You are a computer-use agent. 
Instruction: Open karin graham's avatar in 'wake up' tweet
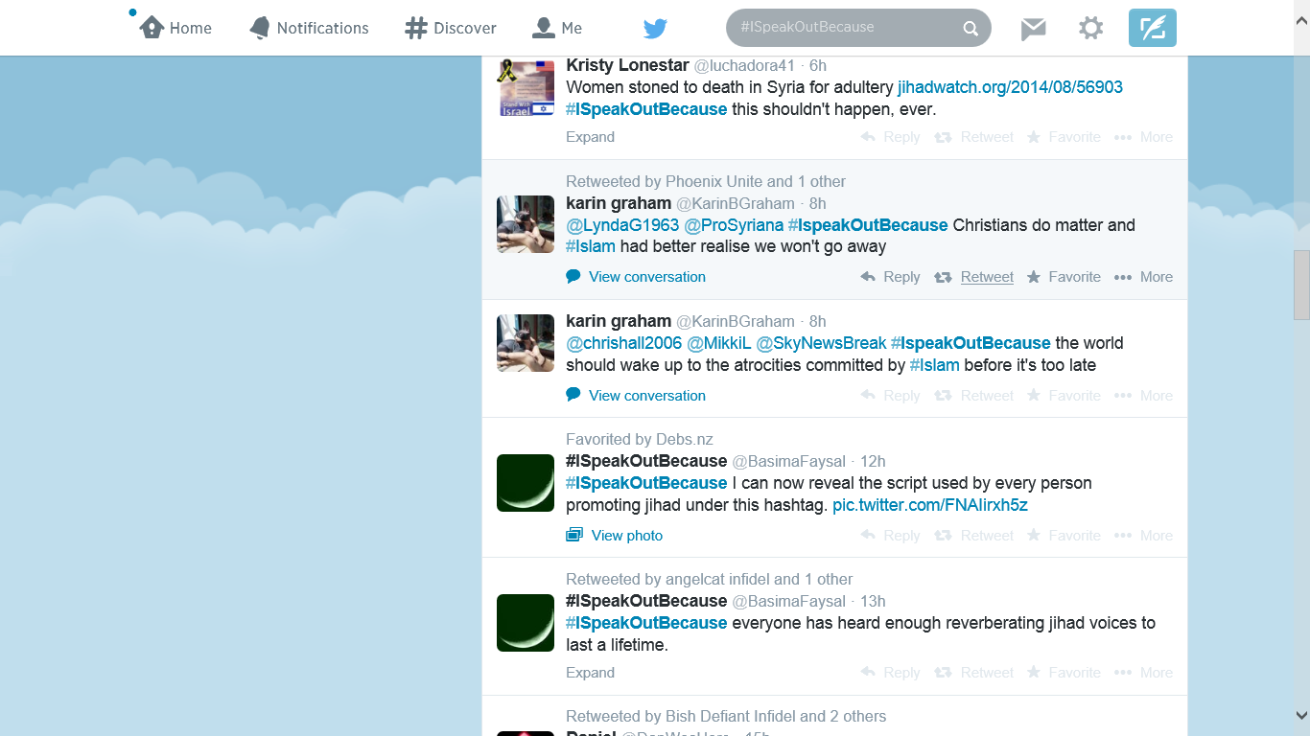(526, 343)
